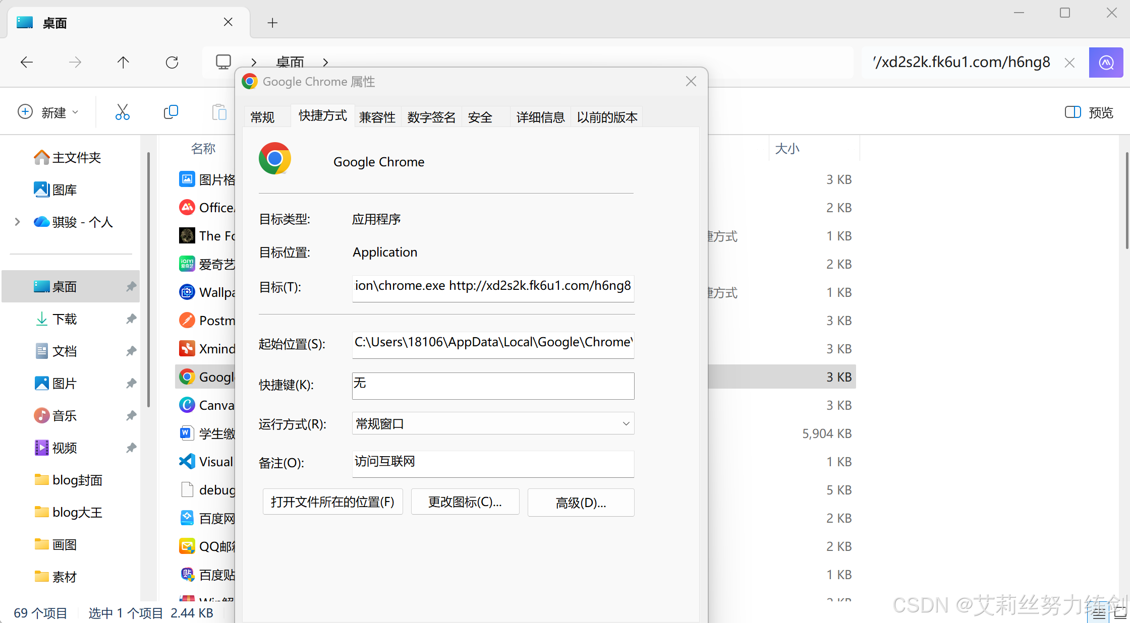Click the Copy icon in toolbar
The image size is (1130, 623).
coord(171,112)
